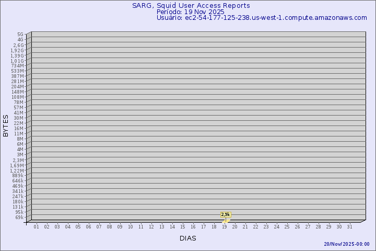Click the 2,3M label on the y-axis
This screenshot has width=376, height=251.
pyautogui.click(x=18, y=160)
